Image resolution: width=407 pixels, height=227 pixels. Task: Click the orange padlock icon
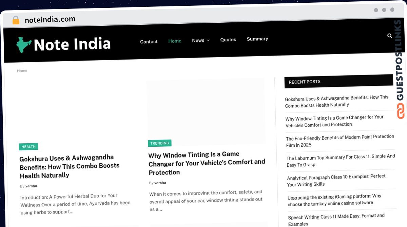point(16,20)
